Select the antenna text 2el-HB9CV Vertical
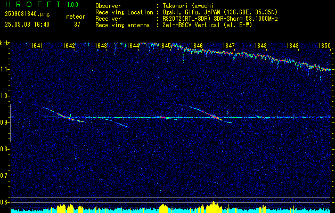Screen dimensions: 335x213 [191, 25]
